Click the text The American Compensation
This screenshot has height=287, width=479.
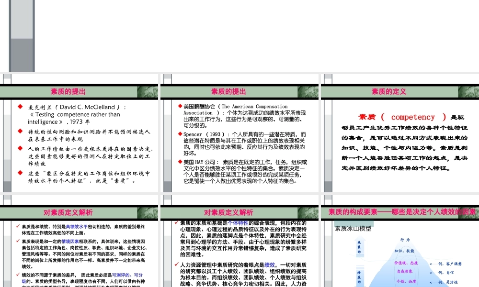click(255, 107)
